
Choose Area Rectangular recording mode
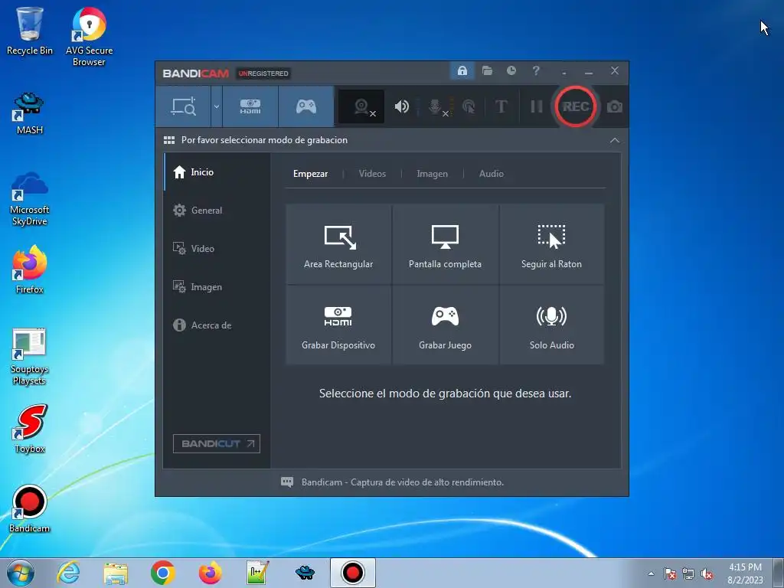338,244
